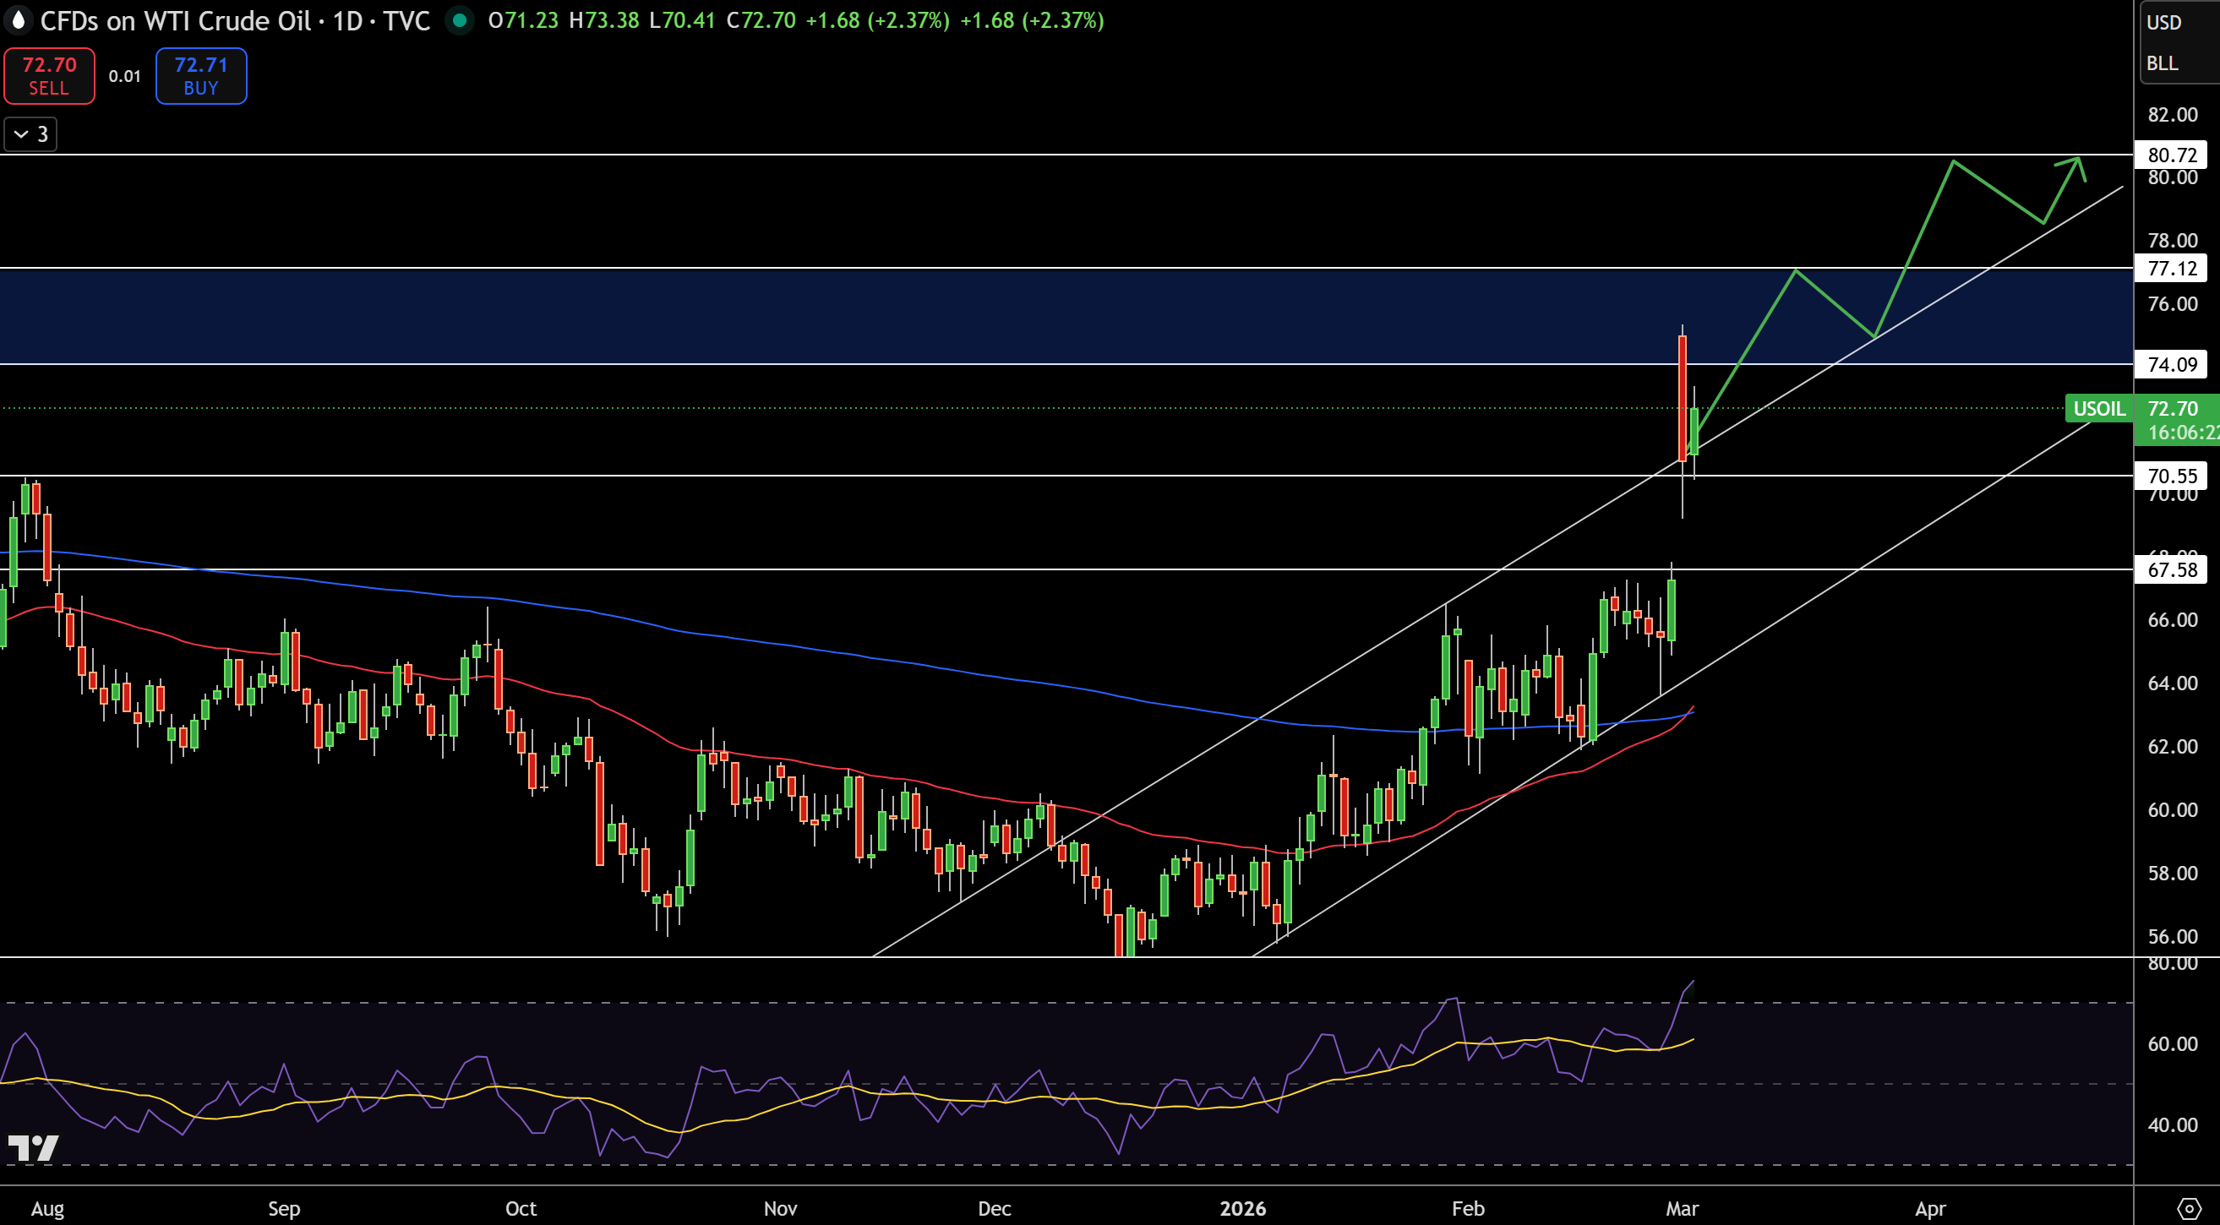
Task: Click the TradingView logo
Action: [x=33, y=1147]
